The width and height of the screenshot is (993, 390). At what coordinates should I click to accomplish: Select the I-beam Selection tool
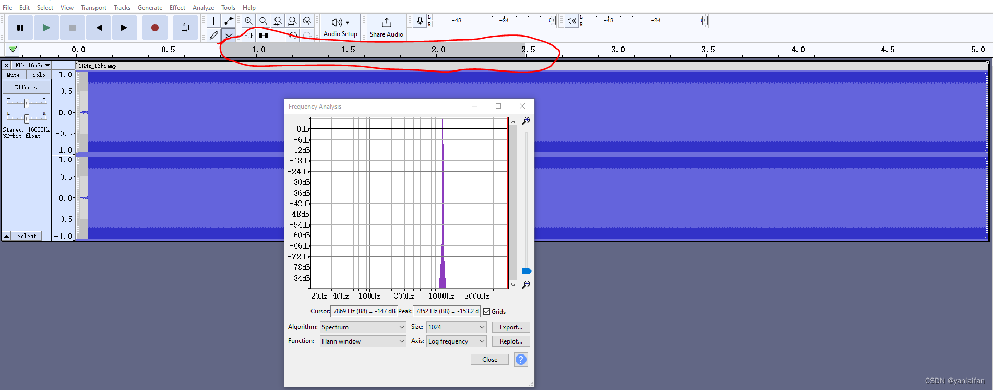click(x=213, y=21)
